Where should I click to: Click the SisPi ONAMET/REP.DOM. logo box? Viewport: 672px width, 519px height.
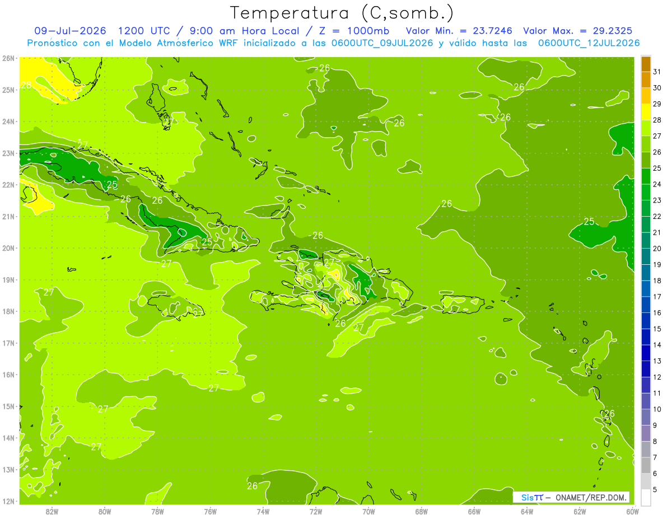(x=571, y=497)
